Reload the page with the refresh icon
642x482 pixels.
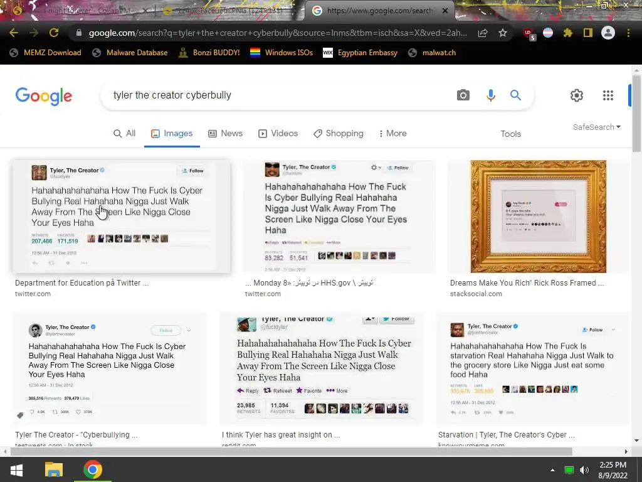54,33
